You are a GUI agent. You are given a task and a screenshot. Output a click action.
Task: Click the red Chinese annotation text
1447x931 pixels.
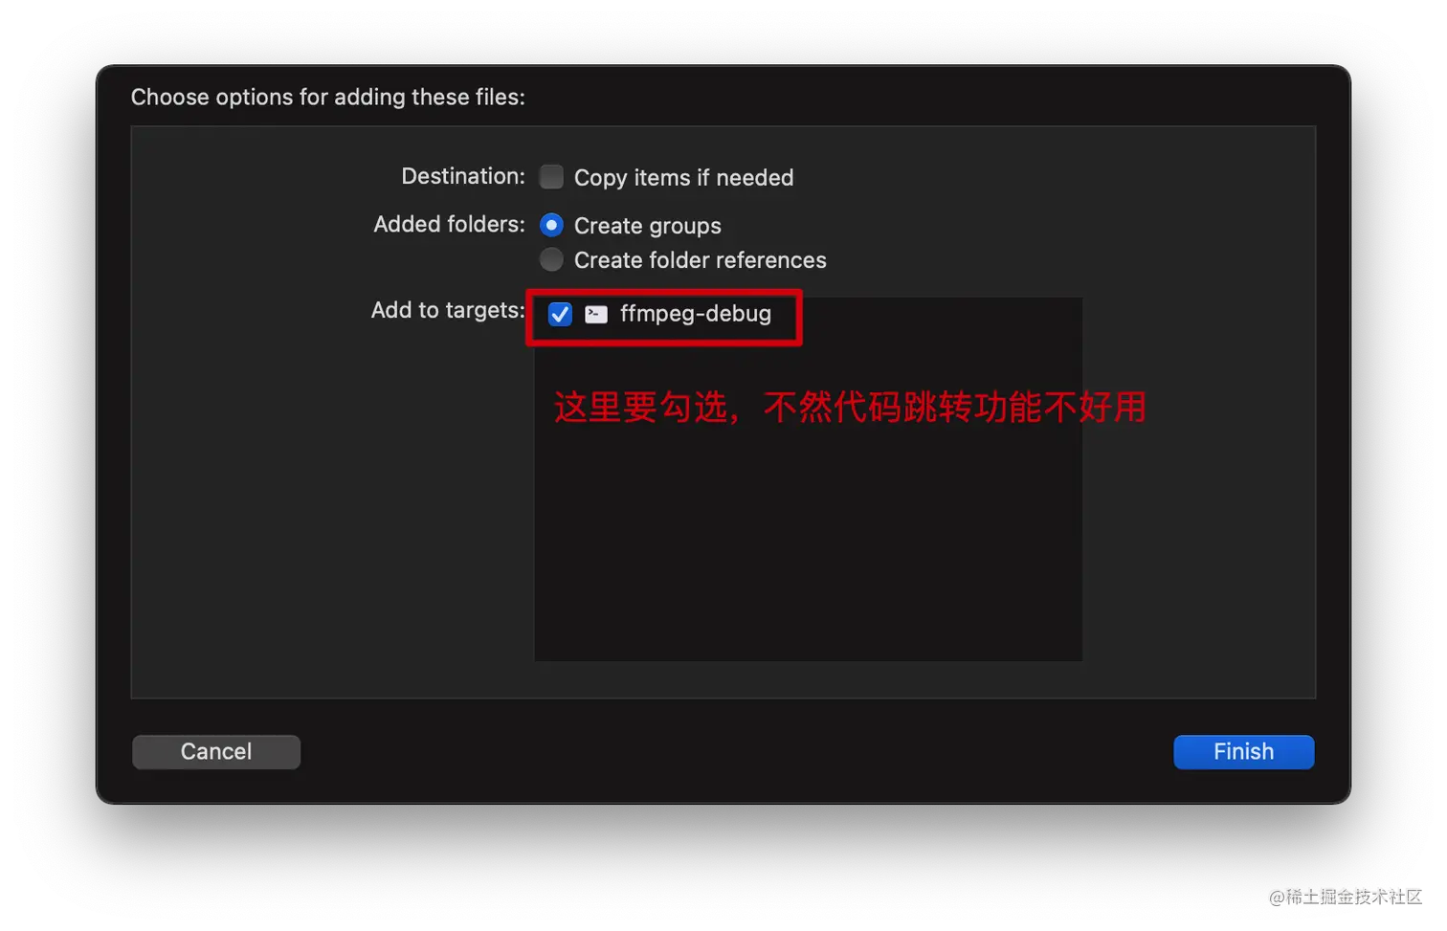850,407
